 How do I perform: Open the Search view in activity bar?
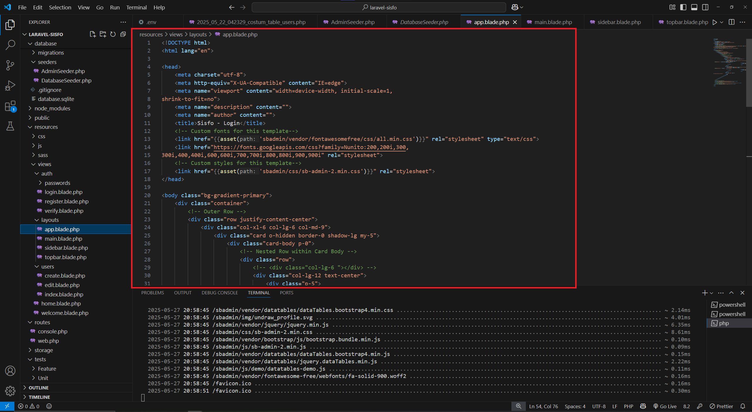[10, 45]
